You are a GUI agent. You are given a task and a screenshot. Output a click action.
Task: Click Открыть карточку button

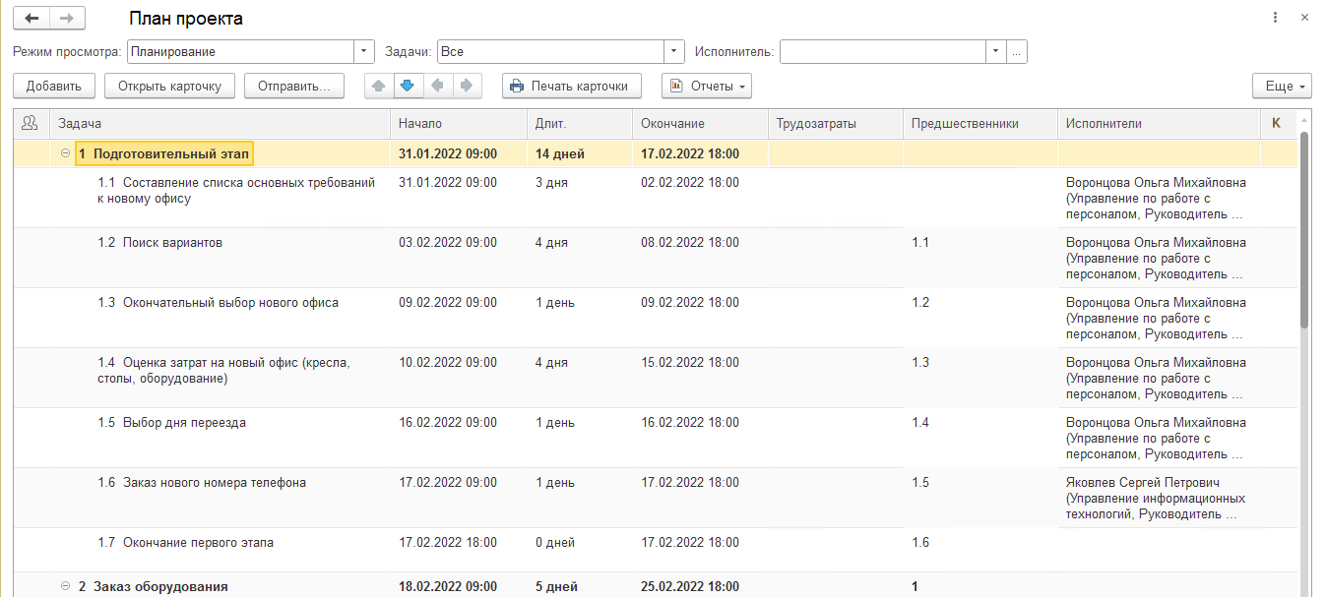tap(169, 86)
